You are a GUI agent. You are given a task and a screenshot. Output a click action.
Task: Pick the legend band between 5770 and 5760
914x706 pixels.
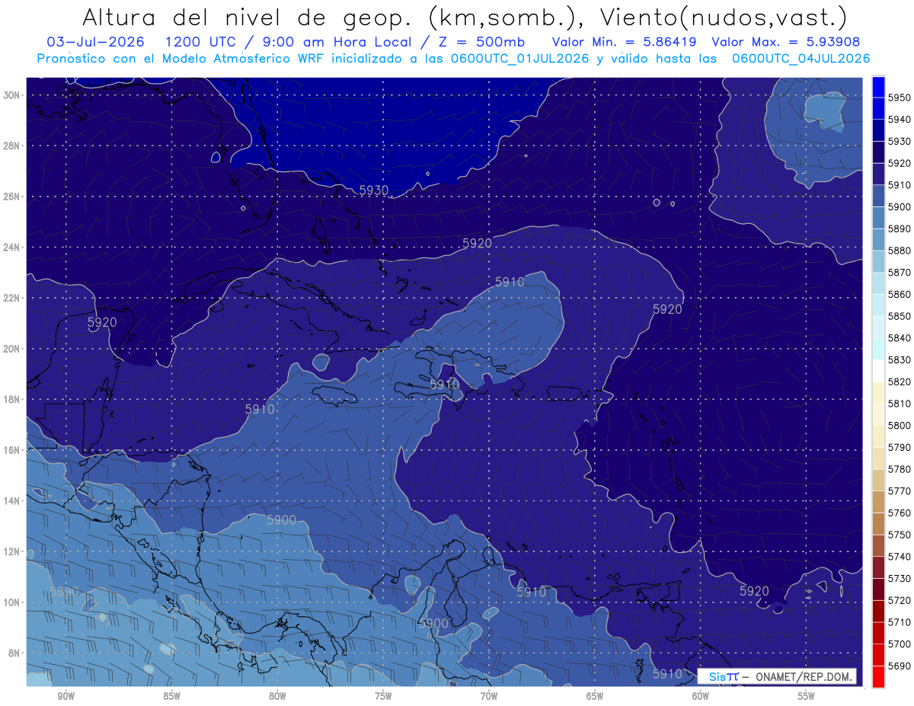click(878, 501)
